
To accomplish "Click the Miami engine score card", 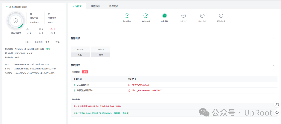I will point(100,52).
